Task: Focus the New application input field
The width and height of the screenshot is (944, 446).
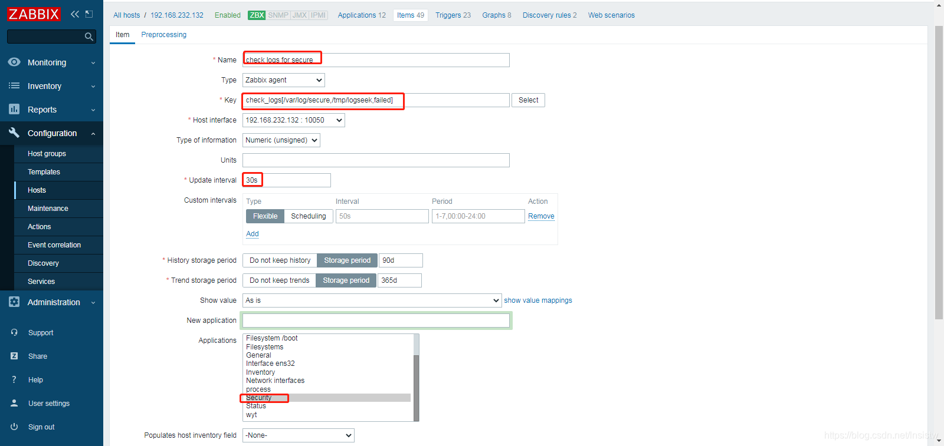Action: click(376, 321)
